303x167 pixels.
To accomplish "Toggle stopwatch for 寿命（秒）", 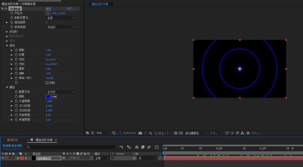I will (16, 78).
